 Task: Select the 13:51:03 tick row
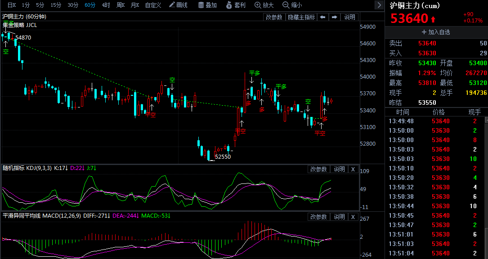pyautogui.click(x=434, y=244)
